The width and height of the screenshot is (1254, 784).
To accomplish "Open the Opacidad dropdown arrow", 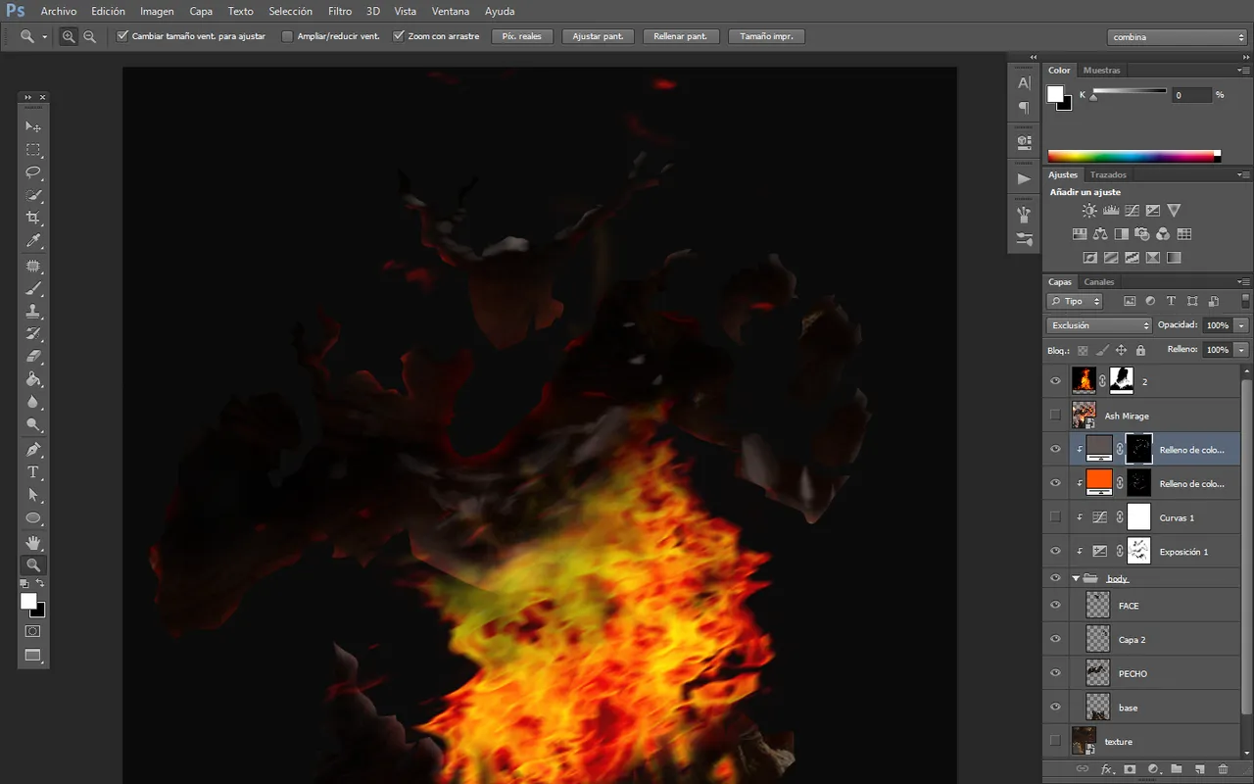I will (x=1241, y=325).
